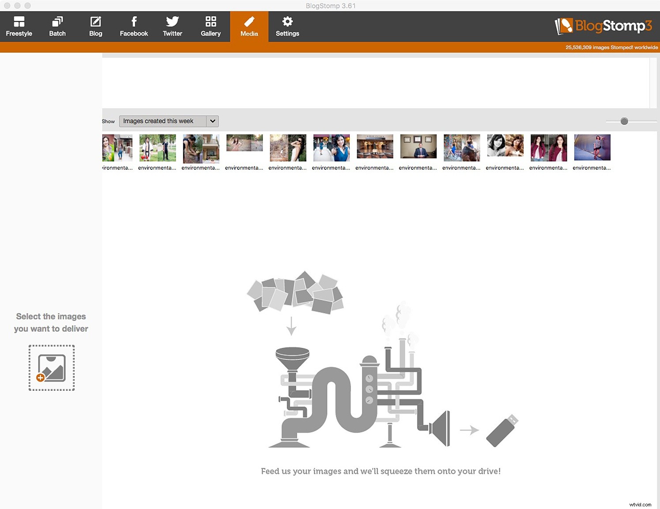This screenshot has width=660, height=509.
Task: Open the Batch processing mode
Action: [57, 26]
